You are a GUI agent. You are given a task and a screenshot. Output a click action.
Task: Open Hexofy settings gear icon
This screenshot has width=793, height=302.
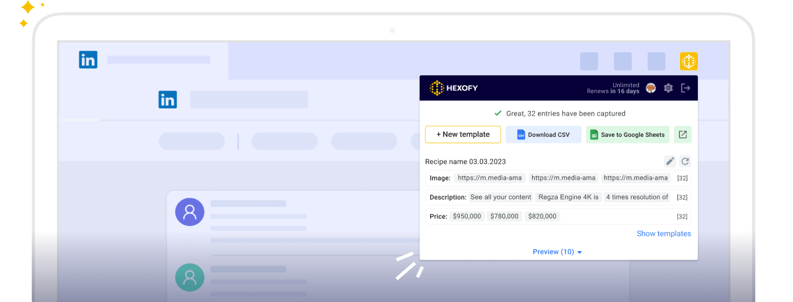668,88
